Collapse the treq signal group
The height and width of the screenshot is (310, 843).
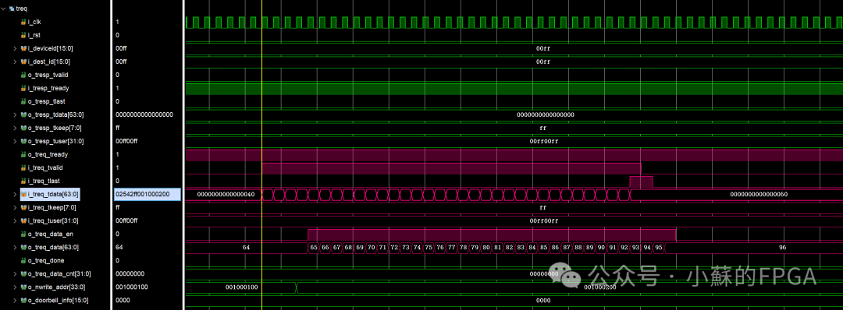[x=4, y=9]
